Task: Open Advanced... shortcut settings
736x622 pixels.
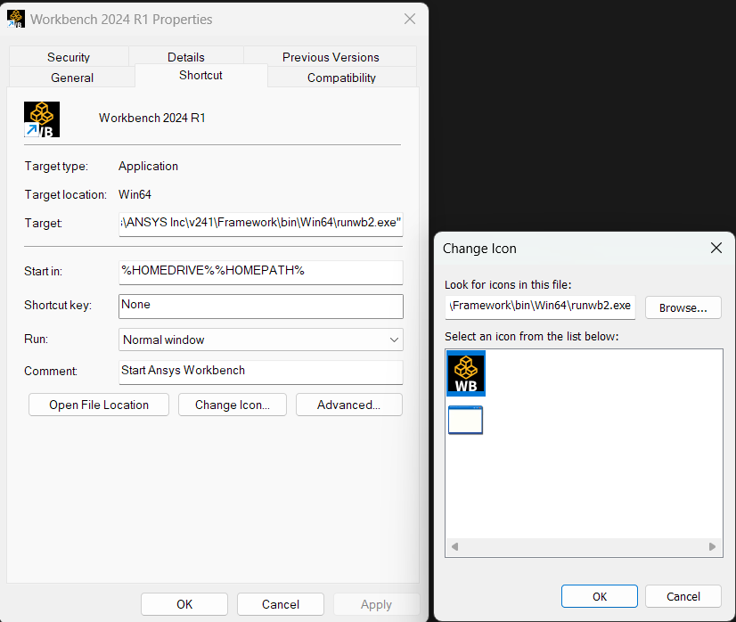Action: click(348, 405)
